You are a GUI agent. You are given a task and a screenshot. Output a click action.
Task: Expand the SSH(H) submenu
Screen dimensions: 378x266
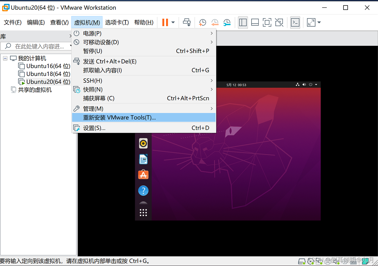click(144, 81)
